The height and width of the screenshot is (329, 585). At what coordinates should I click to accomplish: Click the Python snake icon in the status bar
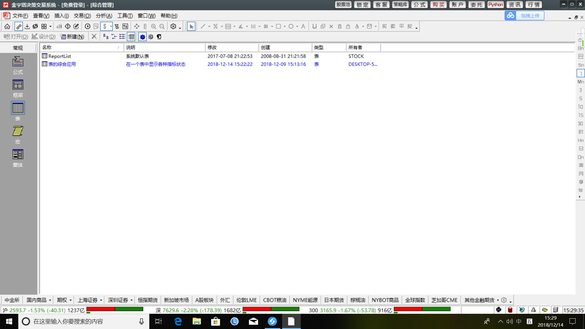[499, 310]
